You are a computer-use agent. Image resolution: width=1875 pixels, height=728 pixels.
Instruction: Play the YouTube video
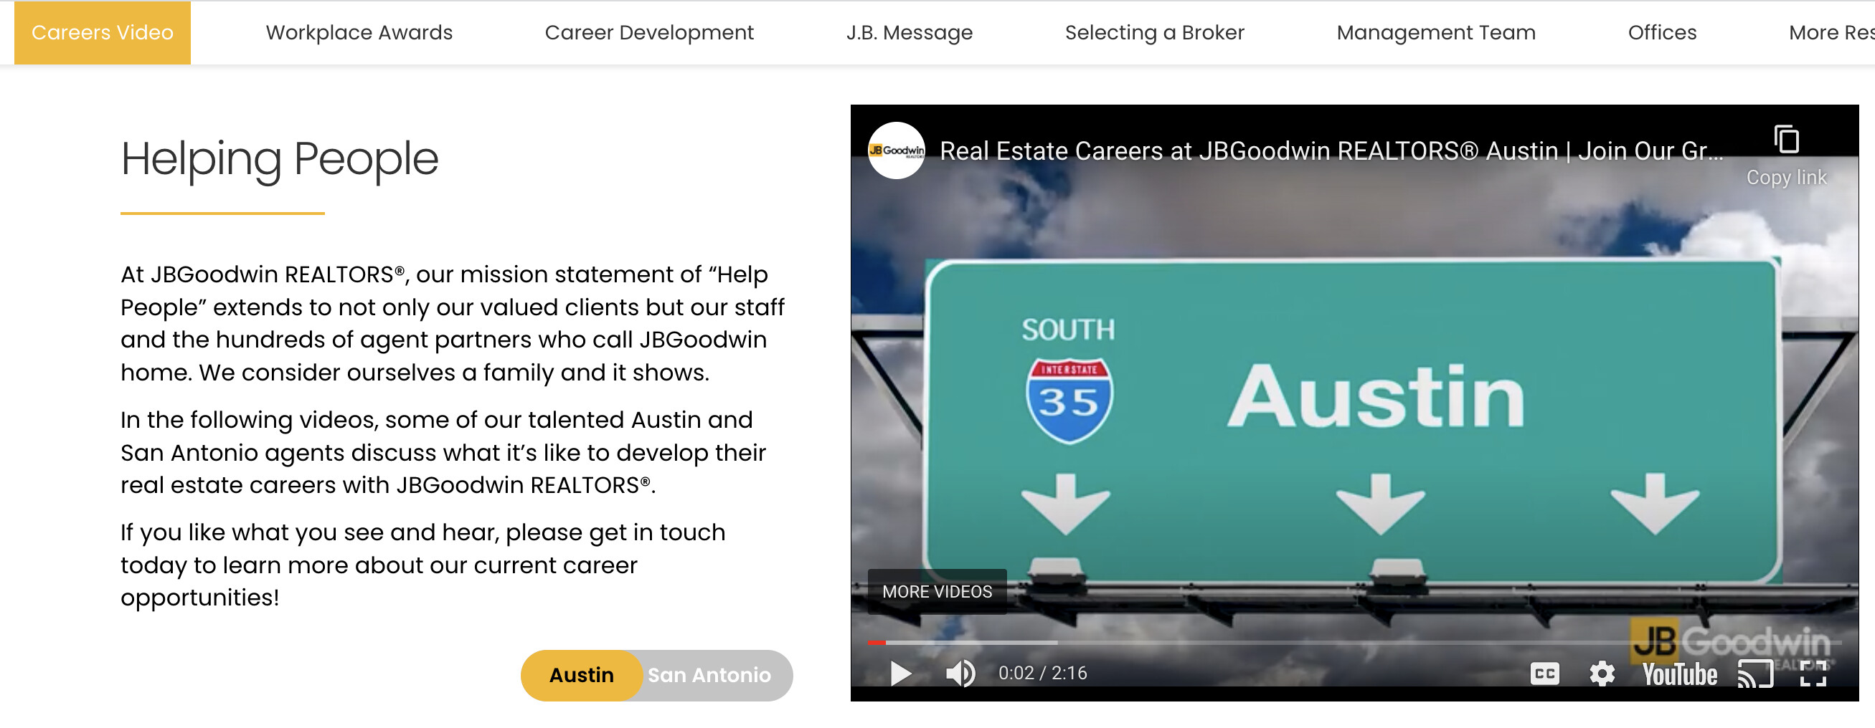900,674
